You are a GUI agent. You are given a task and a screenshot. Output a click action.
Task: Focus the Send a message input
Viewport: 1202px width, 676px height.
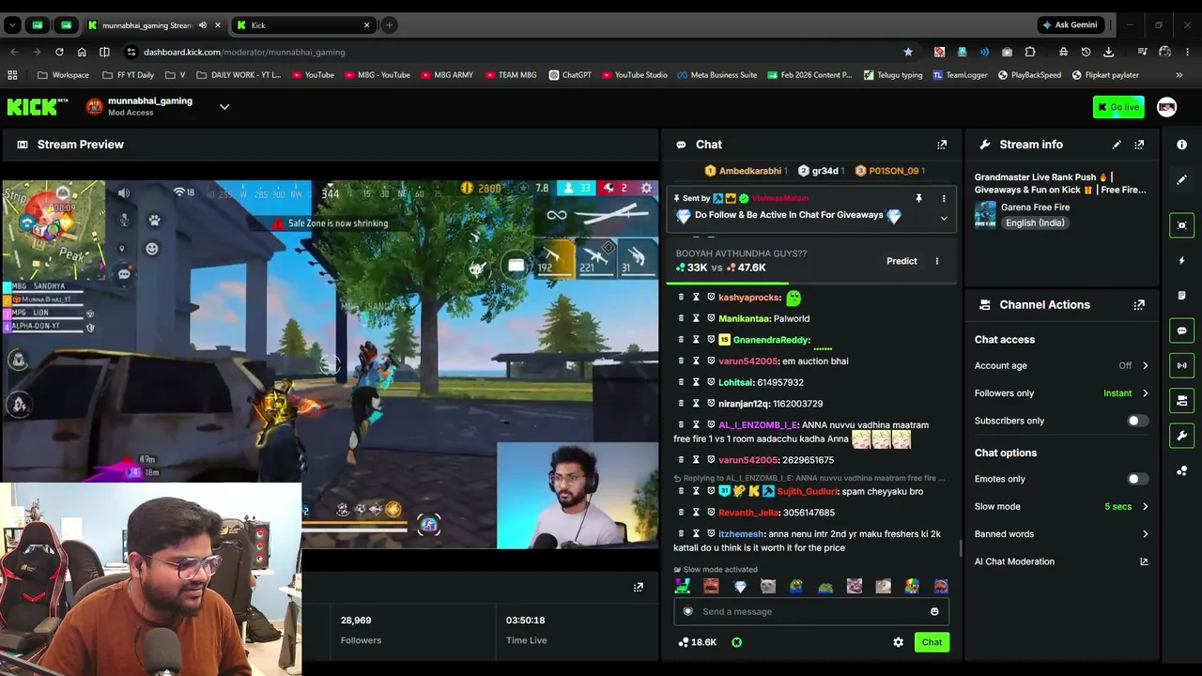click(812, 612)
